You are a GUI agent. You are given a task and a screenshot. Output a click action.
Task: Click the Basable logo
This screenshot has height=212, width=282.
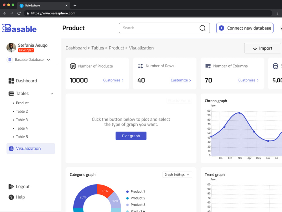19,28
